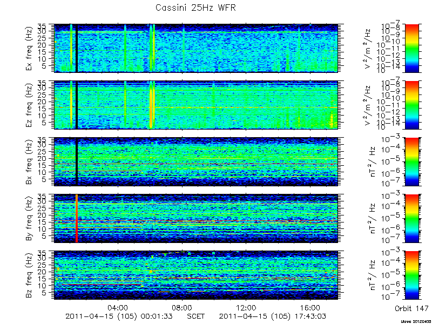Image resolution: width=432 pixels, height=324 pixels.
Task: Click the color bar beside the By panel
Action: click(x=411, y=219)
